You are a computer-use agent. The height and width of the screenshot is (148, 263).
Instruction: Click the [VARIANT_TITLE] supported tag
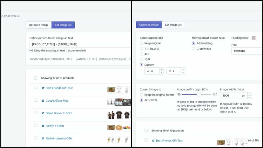tap(86, 59)
